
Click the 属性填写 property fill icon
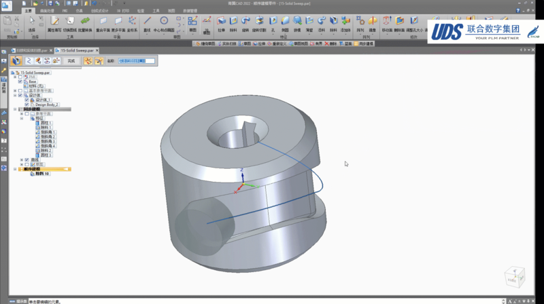54,22
